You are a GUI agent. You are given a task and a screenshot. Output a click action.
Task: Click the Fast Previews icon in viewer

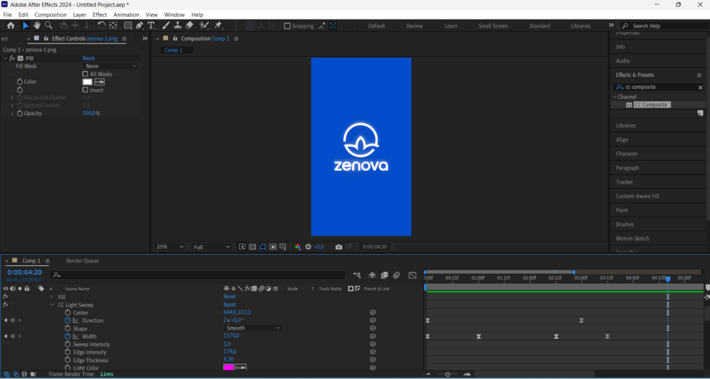[x=242, y=247]
